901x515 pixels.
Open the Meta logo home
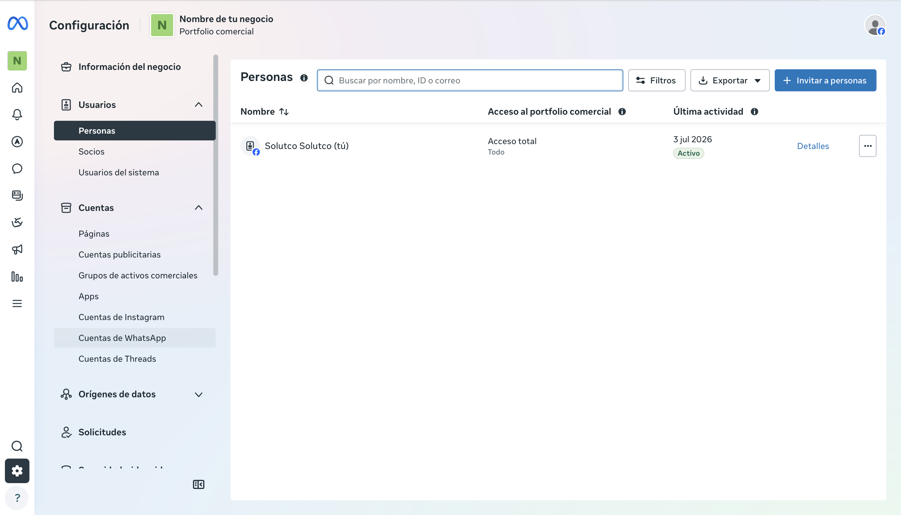coord(18,23)
